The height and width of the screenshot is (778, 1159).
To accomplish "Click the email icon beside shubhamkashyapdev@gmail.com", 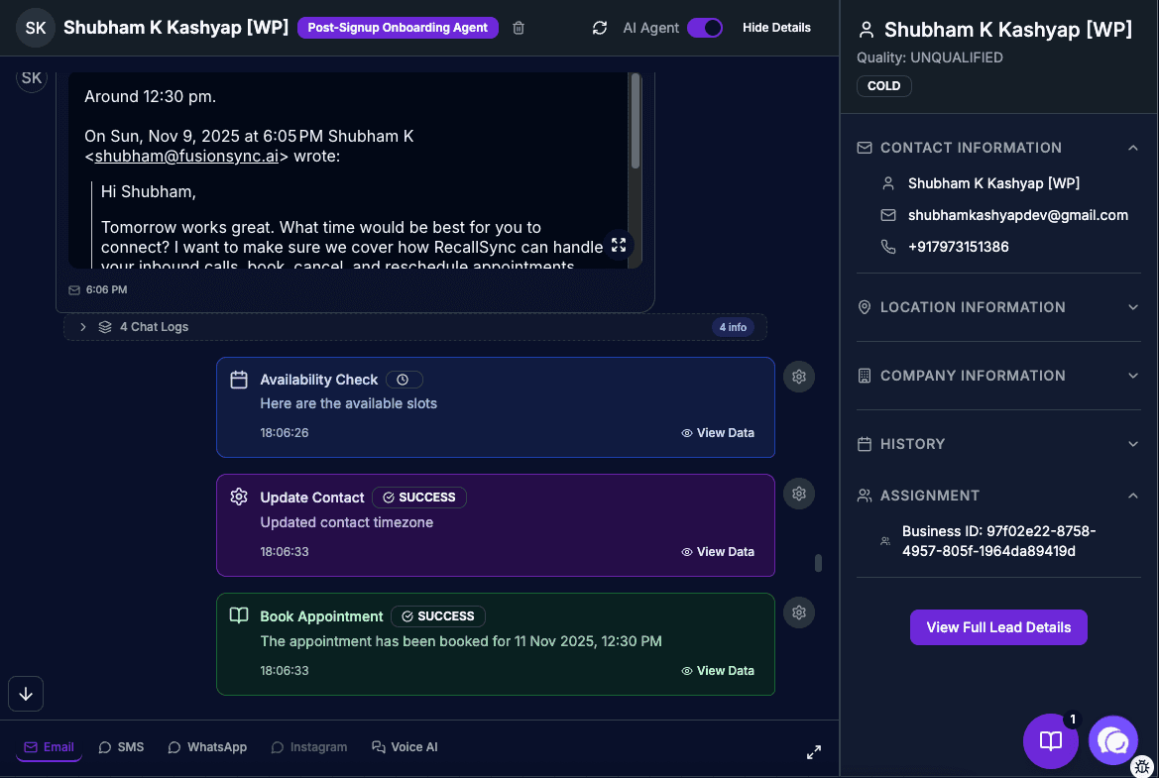I will (x=888, y=215).
